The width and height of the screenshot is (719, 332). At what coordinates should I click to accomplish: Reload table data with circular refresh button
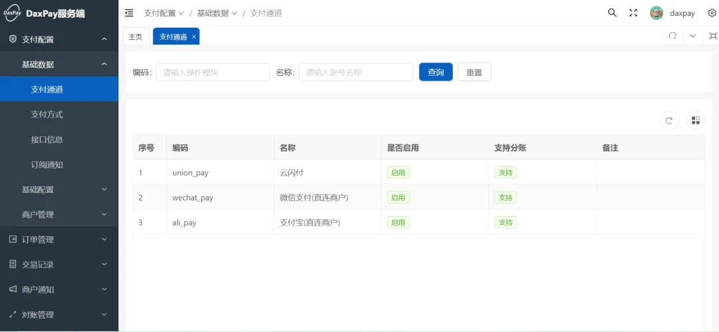click(669, 120)
